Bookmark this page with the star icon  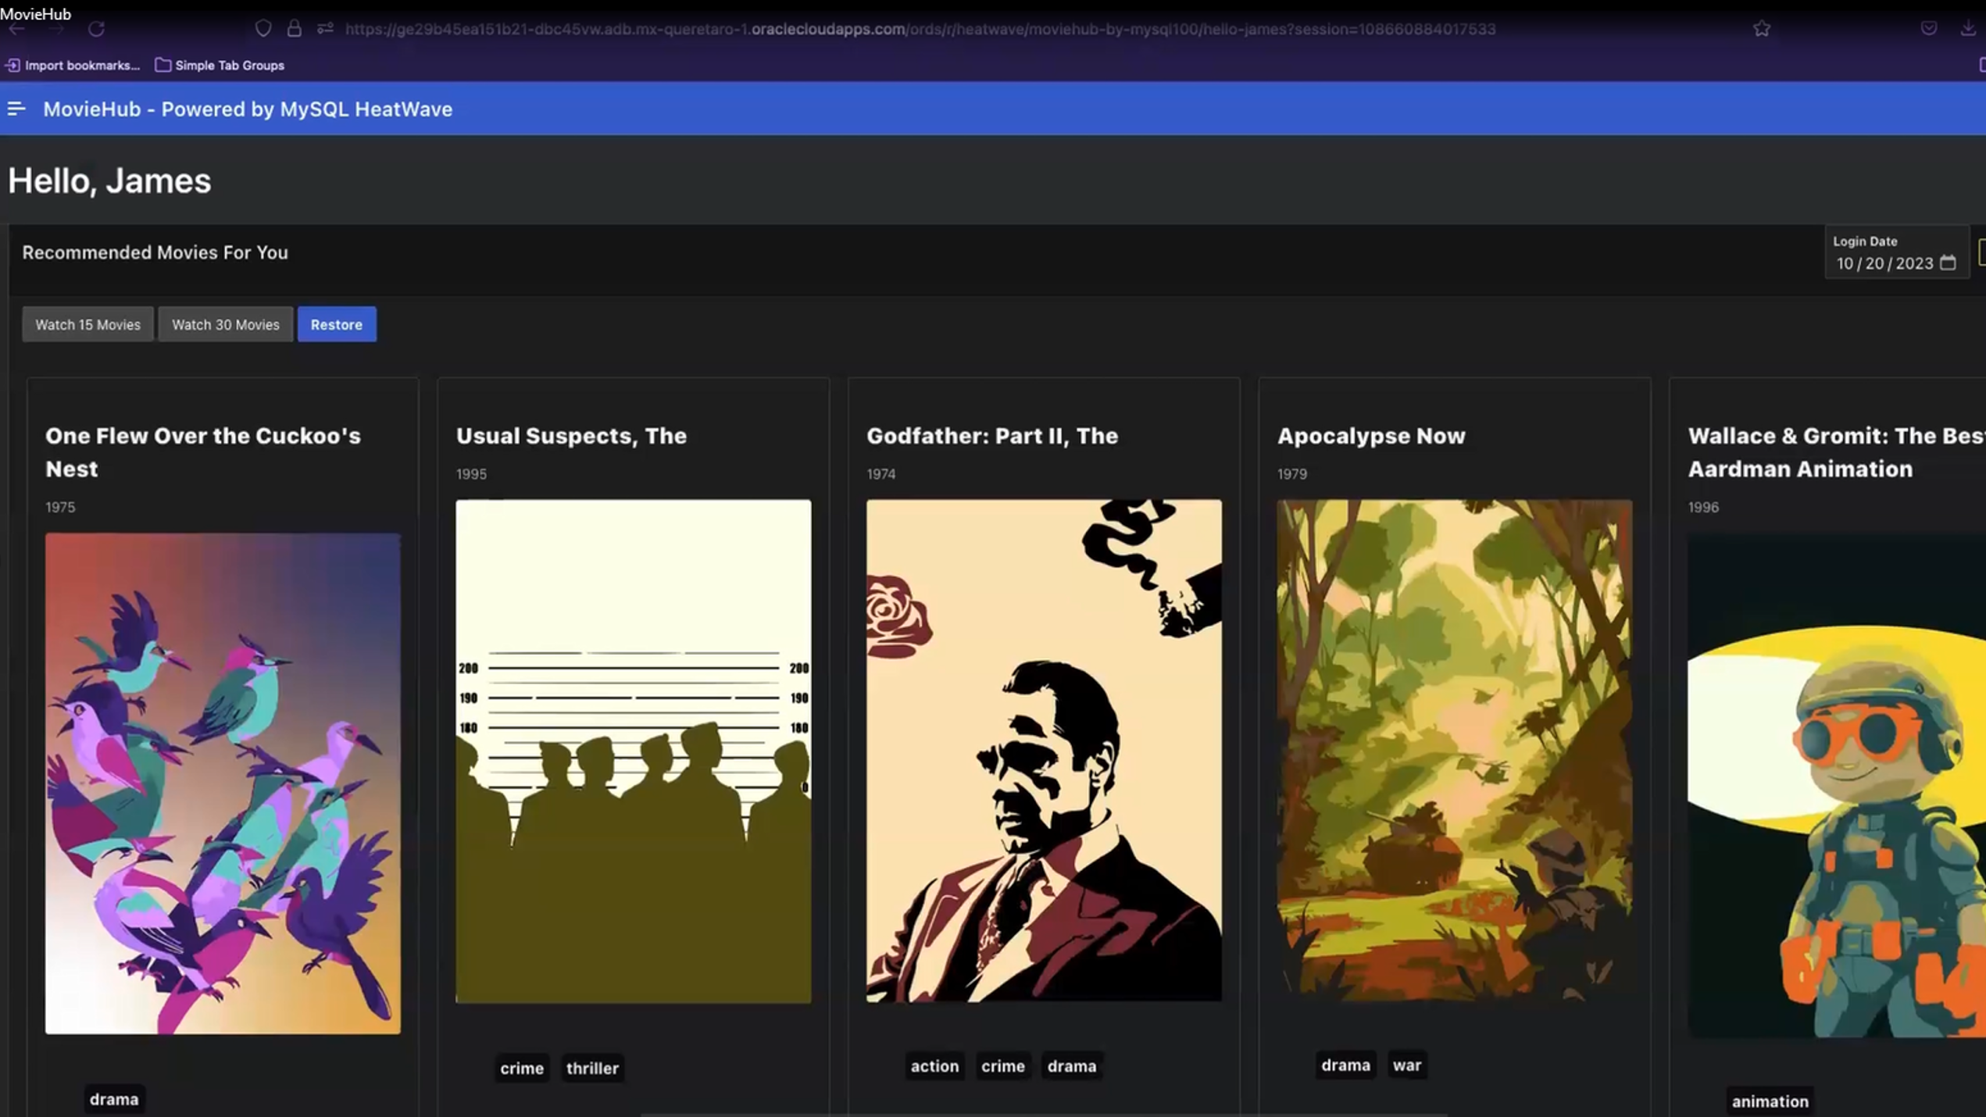pyautogui.click(x=1763, y=28)
